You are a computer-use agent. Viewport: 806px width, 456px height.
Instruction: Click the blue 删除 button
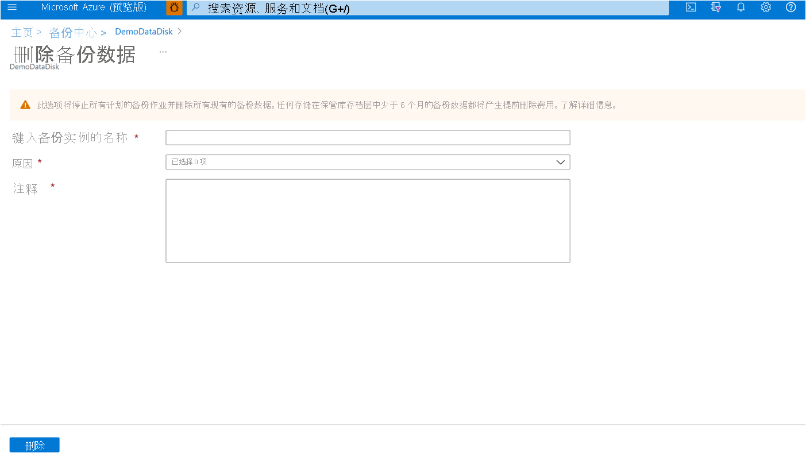(34, 445)
